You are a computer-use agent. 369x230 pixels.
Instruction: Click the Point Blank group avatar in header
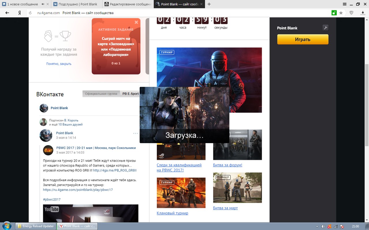(x=44, y=108)
